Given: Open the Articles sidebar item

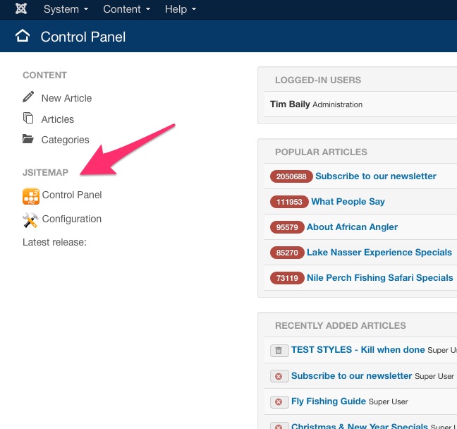Looking at the screenshot, I should coord(58,119).
